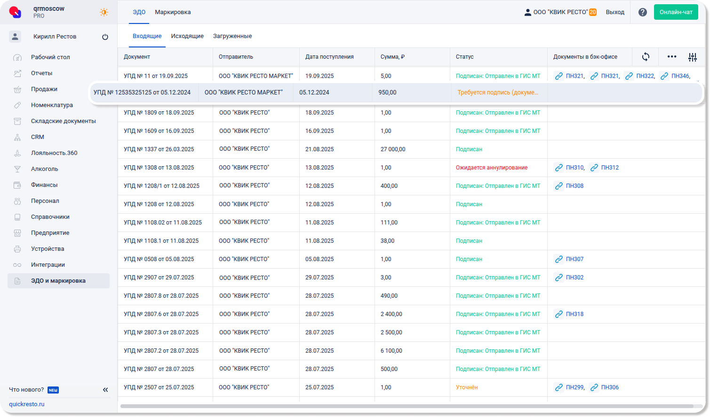Viewport: 710px width, 417px height.
Task: Open linked document ПН308
Action: click(574, 186)
